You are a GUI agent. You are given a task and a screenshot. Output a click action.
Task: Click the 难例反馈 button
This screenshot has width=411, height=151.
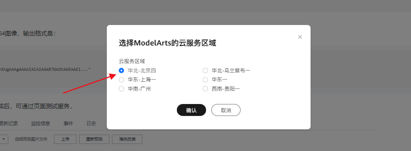127,139
